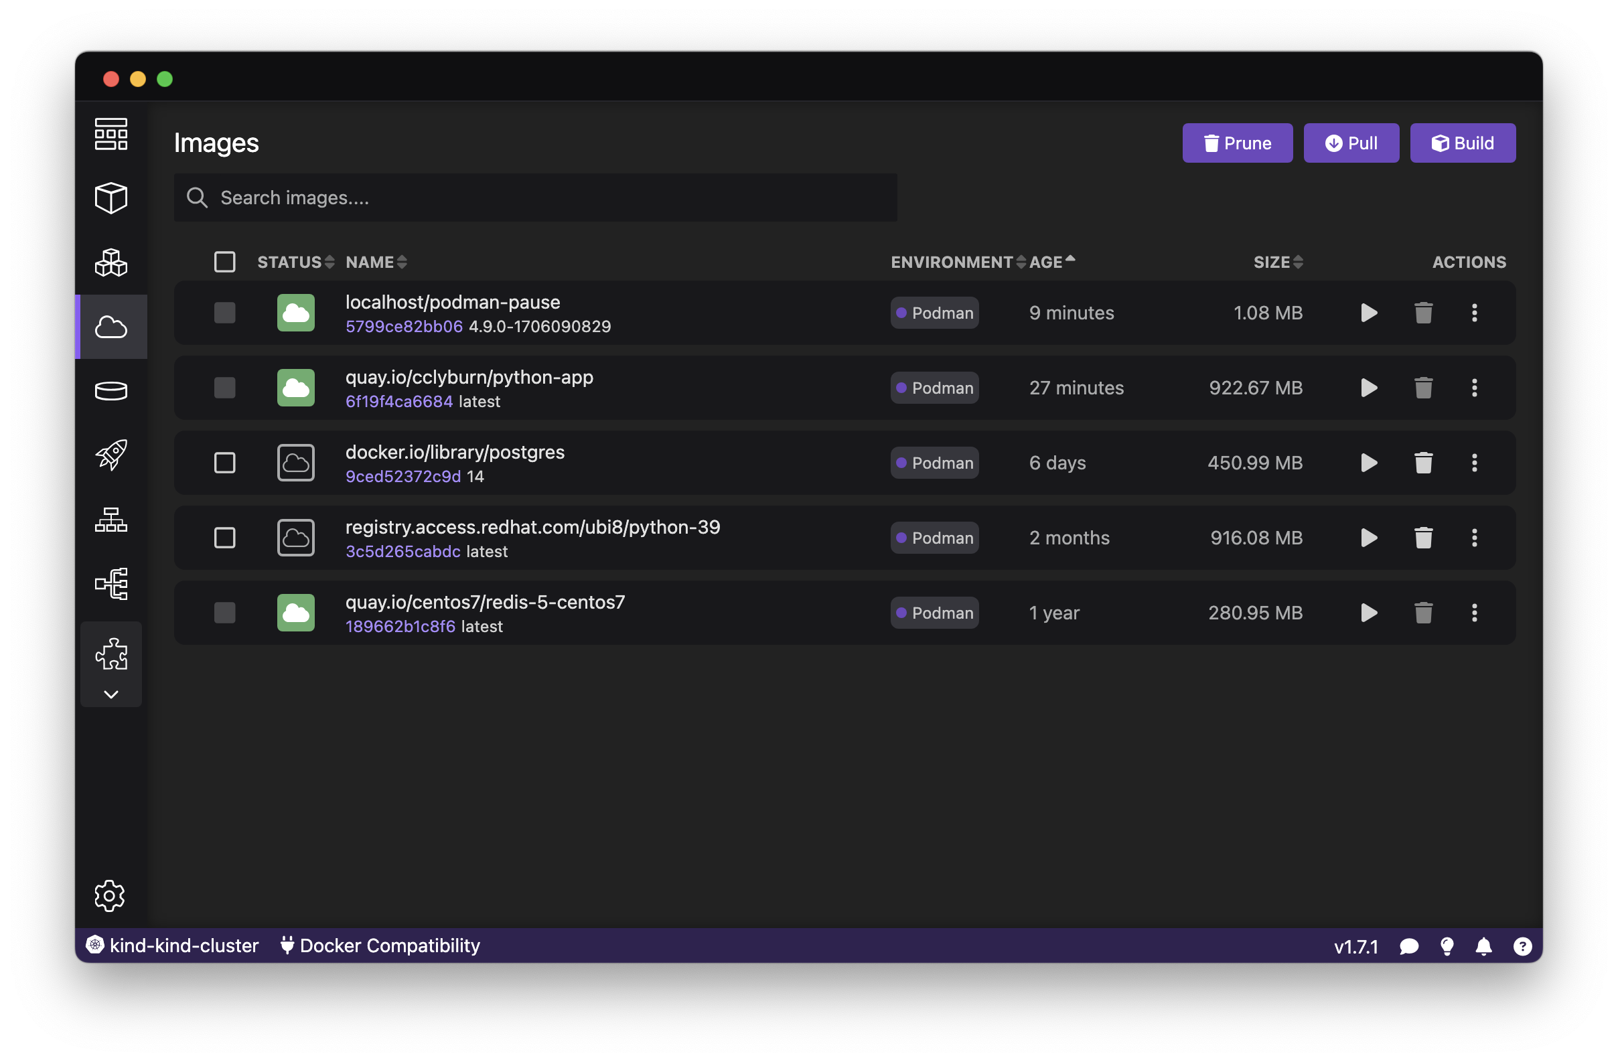The image size is (1618, 1062).
Task: Check the registry.access.redhat.com/ubi8/python-39 row
Action: click(x=225, y=537)
